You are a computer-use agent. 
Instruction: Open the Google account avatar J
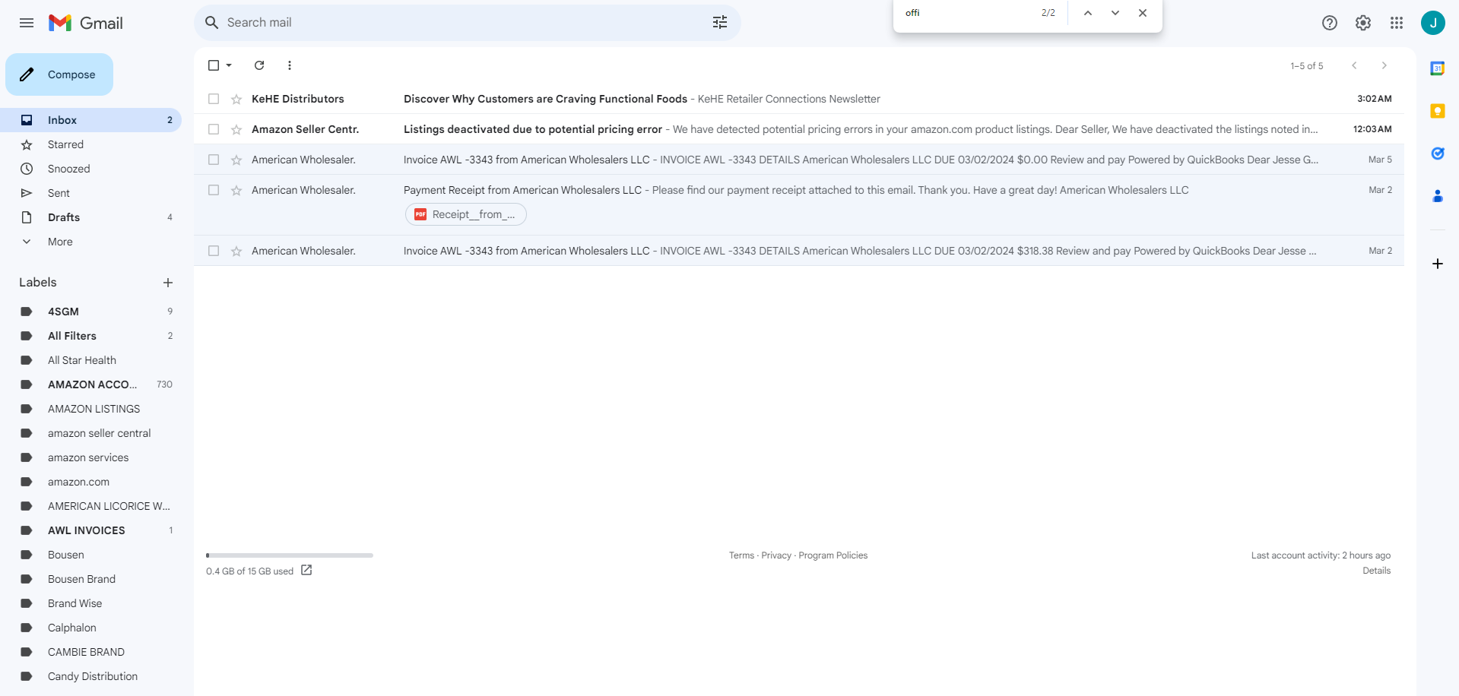tap(1433, 23)
